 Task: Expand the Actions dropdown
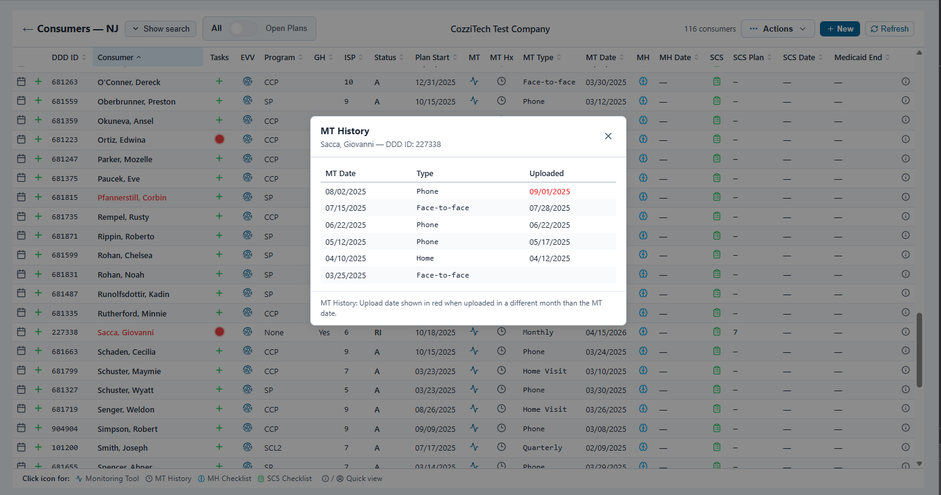[777, 28]
